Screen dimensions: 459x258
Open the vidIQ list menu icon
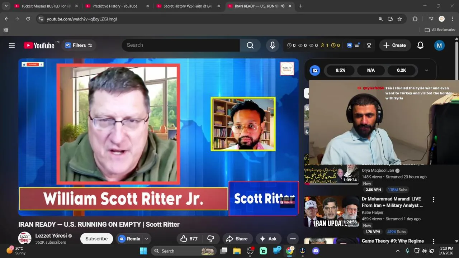point(357,45)
